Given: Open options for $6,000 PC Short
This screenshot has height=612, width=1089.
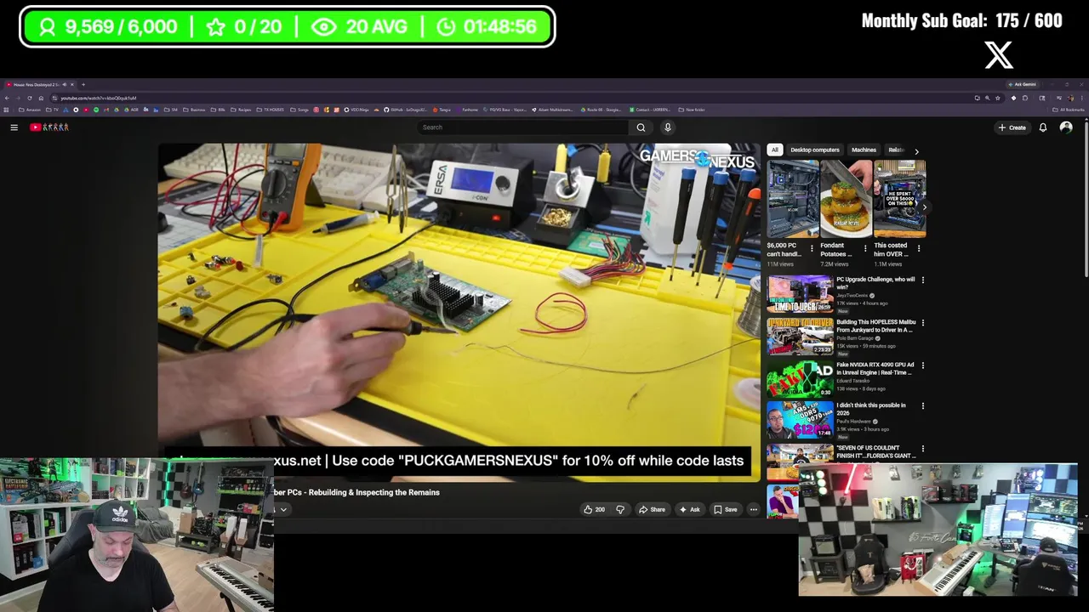Looking at the screenshot, I should (x=811, y=248).
